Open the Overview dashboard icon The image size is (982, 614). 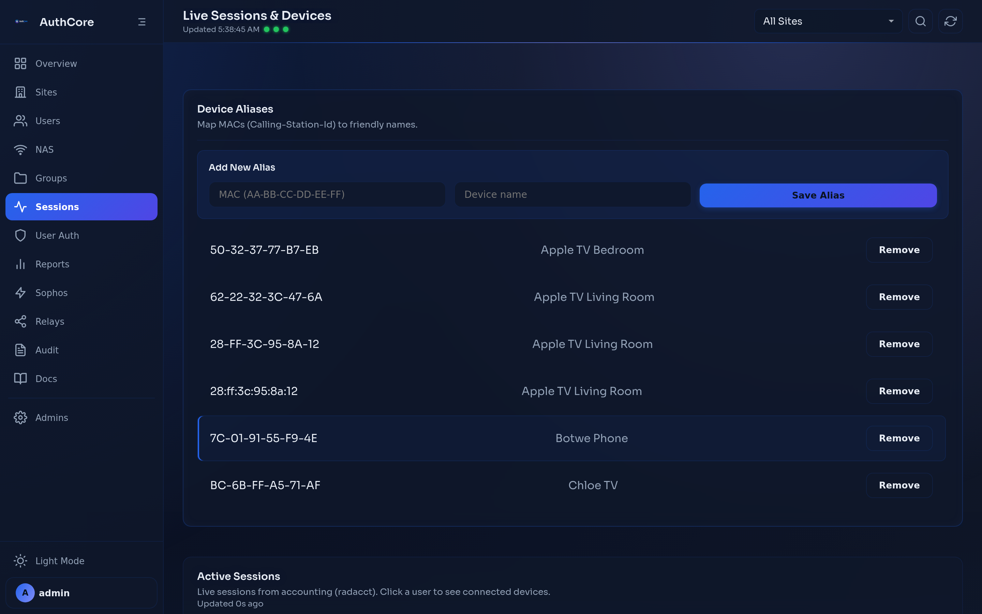20,63
